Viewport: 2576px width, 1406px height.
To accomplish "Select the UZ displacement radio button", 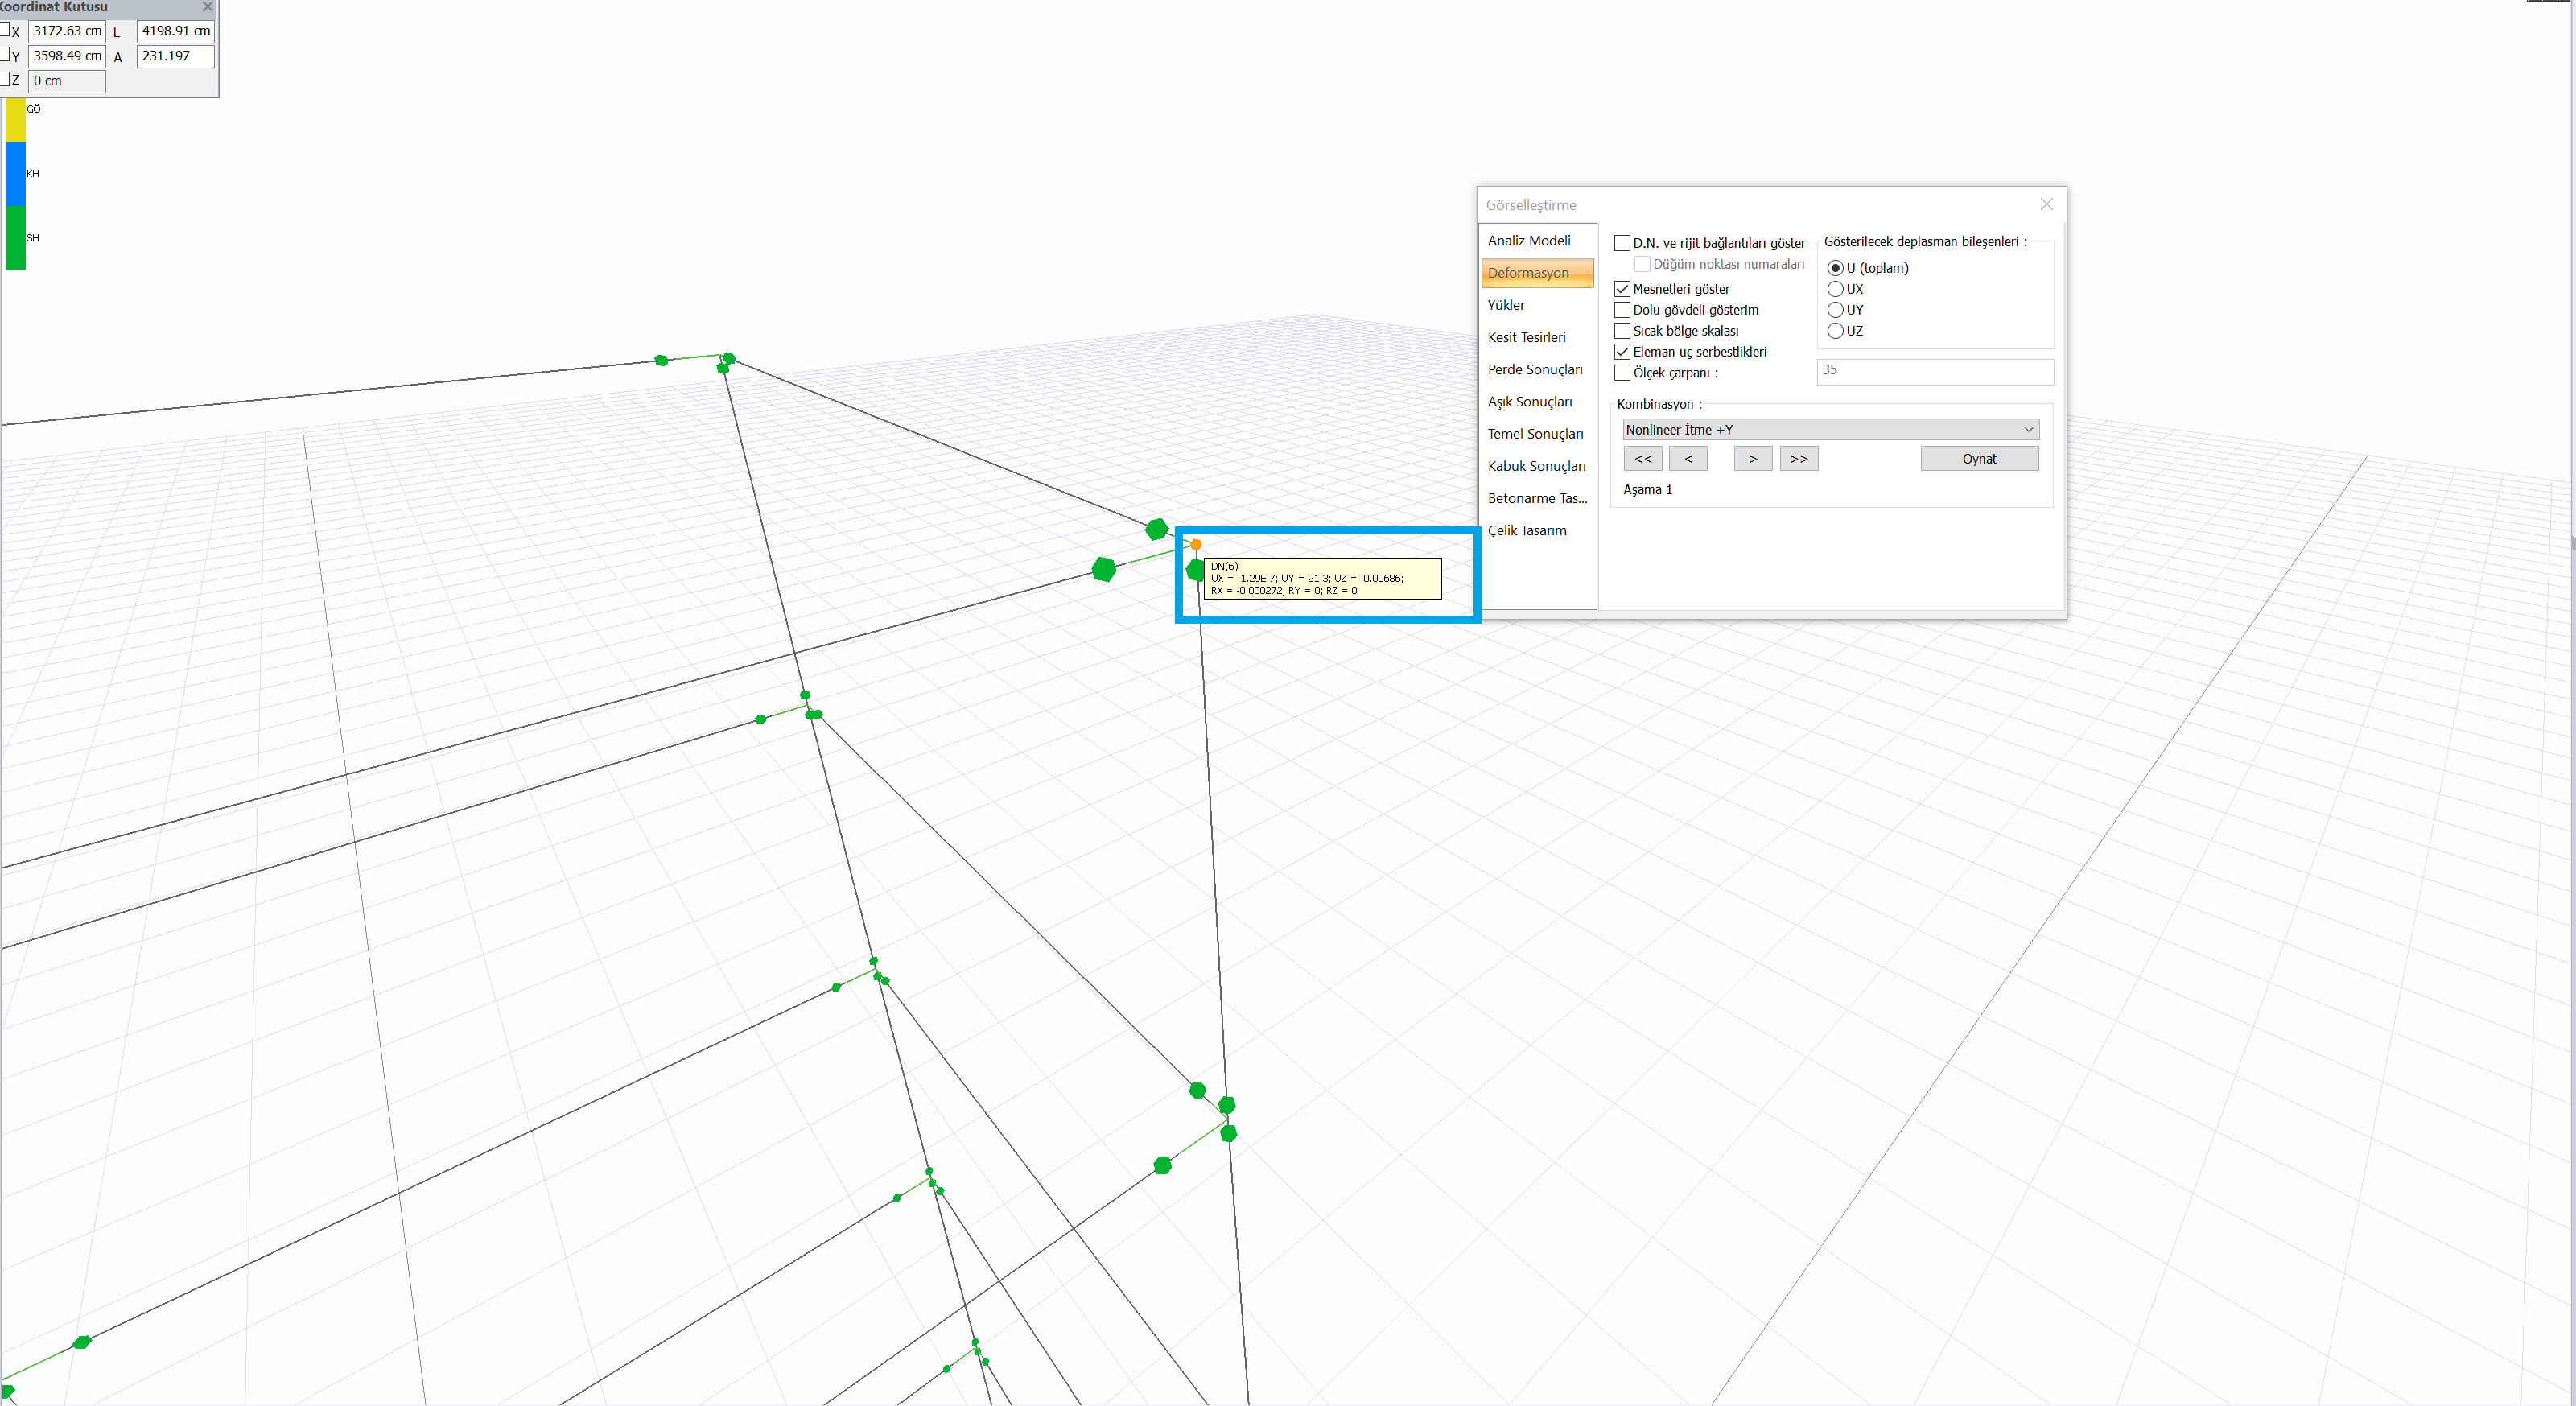I will (x=1835, y=331).
